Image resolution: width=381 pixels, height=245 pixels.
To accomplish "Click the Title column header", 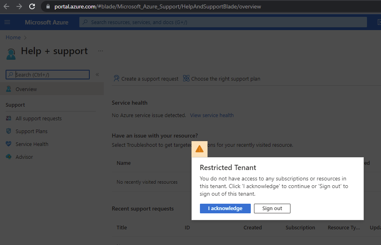I will [122, 227].
